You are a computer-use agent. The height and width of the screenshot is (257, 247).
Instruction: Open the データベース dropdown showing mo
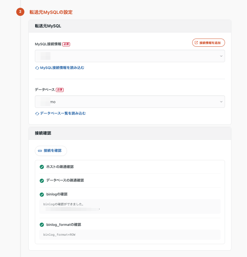[130, 102]
